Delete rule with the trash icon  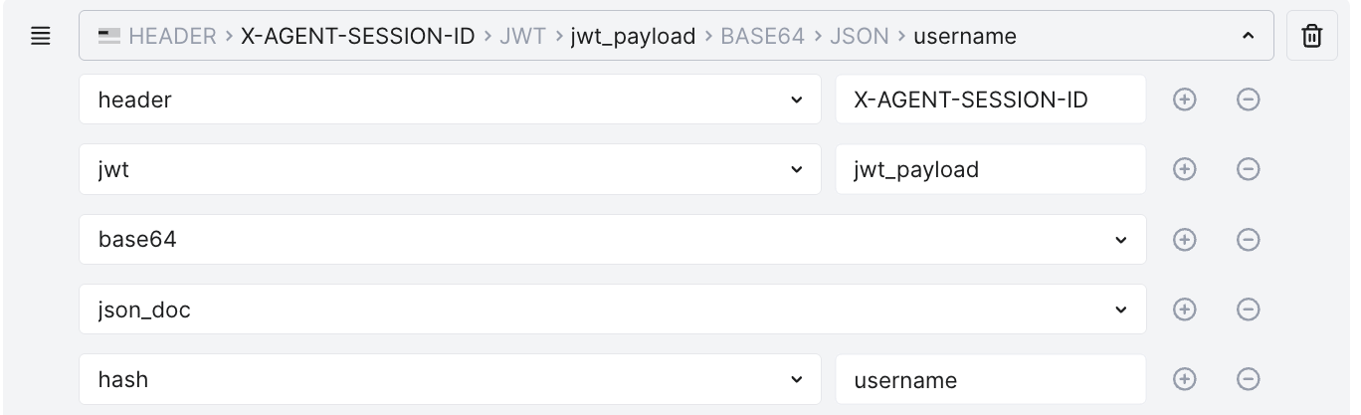pos(1311,37)
